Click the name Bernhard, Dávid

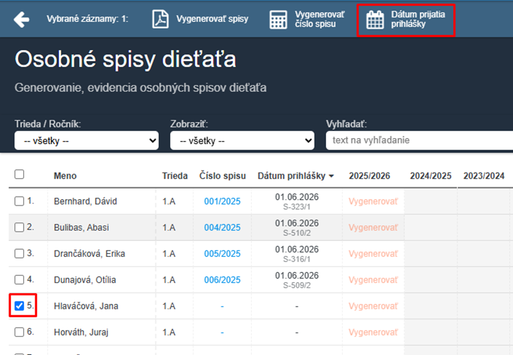click(85, 201)
